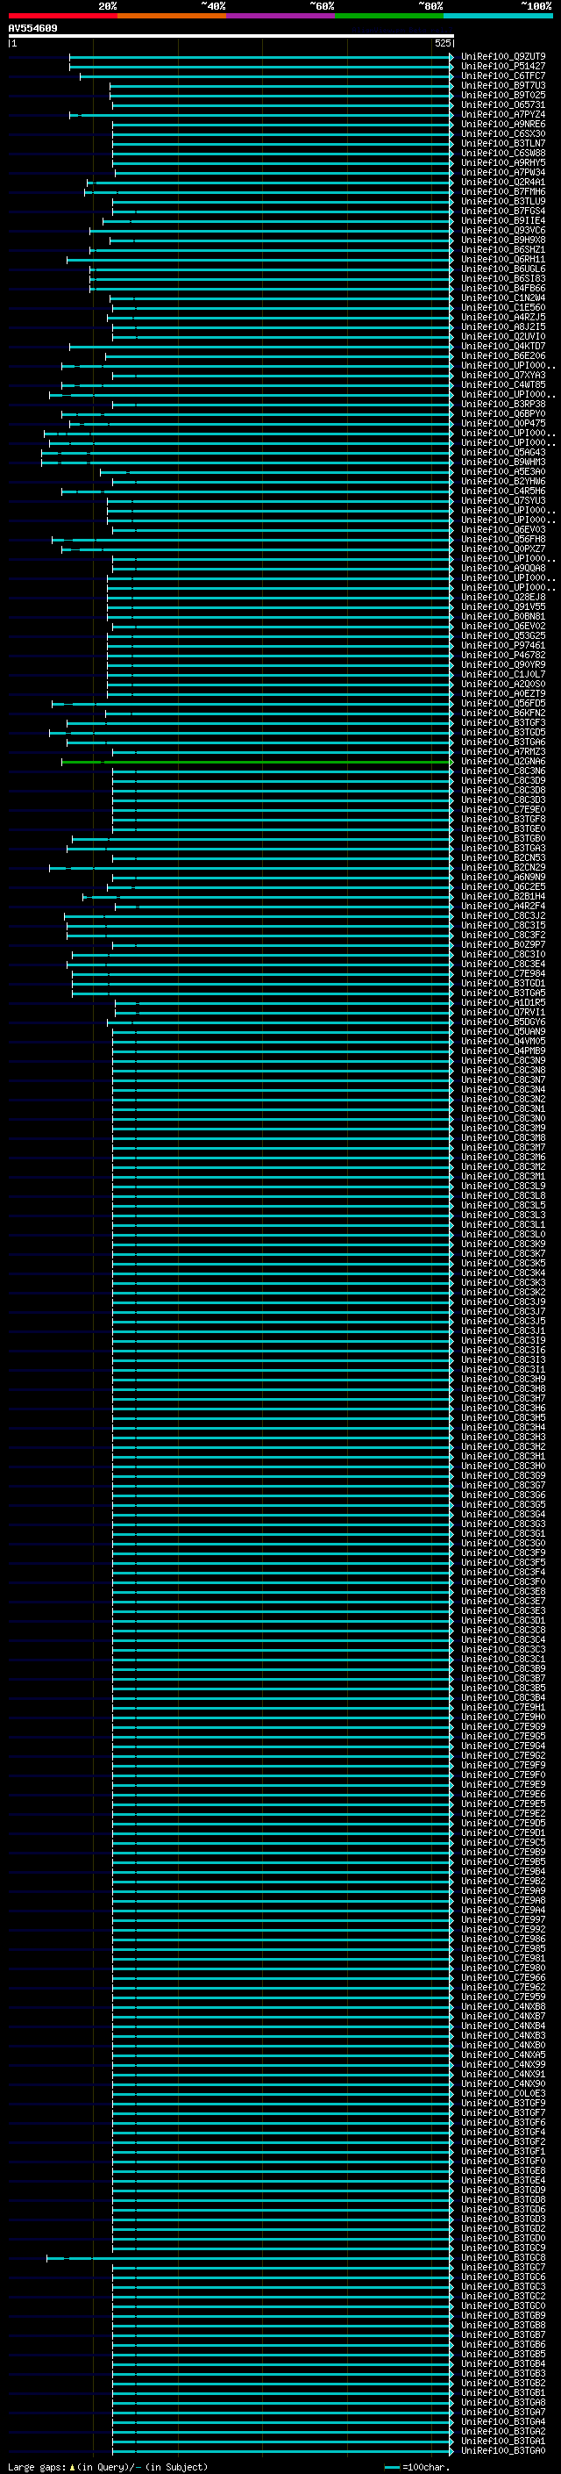
Task: Click the cyan ~100% identity legend bar
Action: tap(498, 17)
